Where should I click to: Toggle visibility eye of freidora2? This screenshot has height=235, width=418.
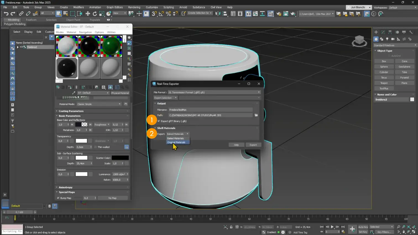coord(21,47)
